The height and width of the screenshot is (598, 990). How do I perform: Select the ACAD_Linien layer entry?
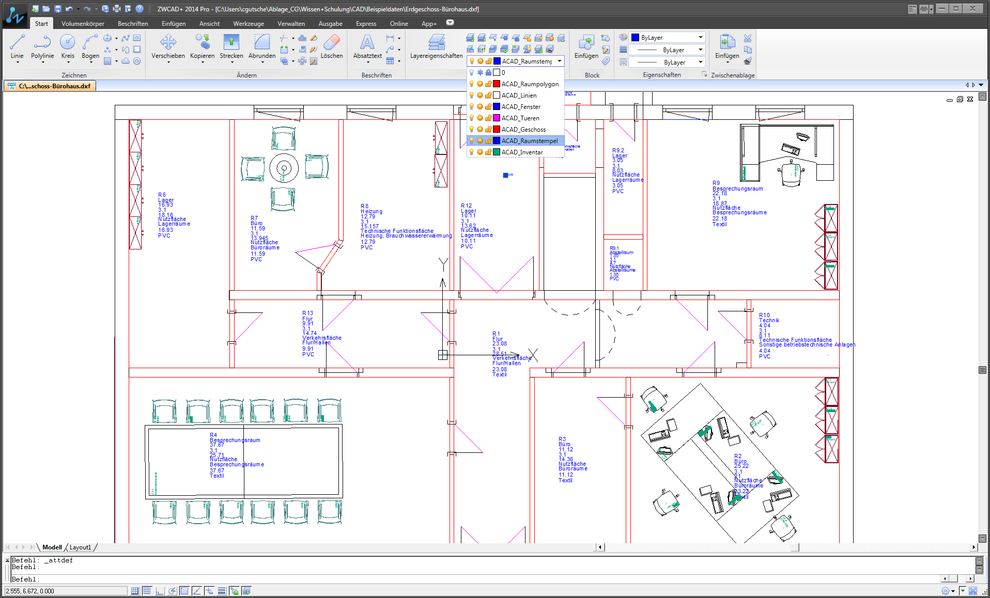(x=519, y=96)
